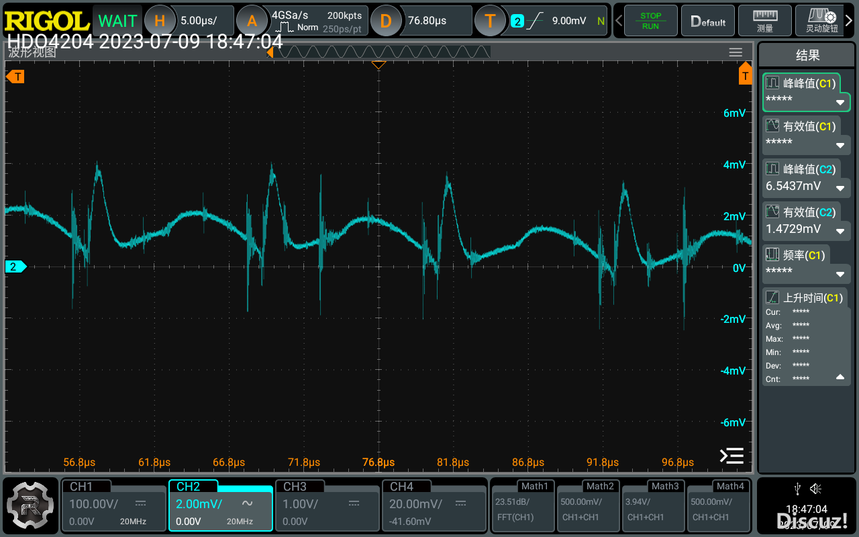859x537 pixels.
Task: Click the USB status icon
Action: click(x=797, y=488)
